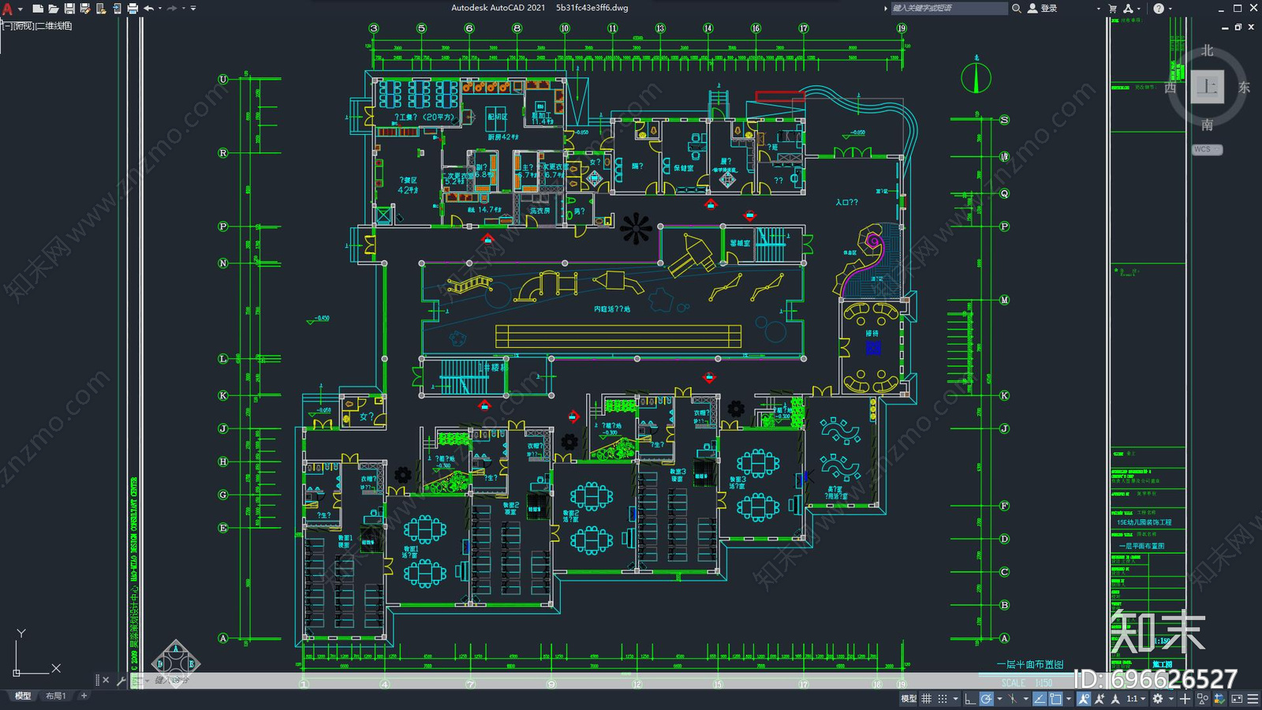Click the keyword search input field

(x=949, y=8)
